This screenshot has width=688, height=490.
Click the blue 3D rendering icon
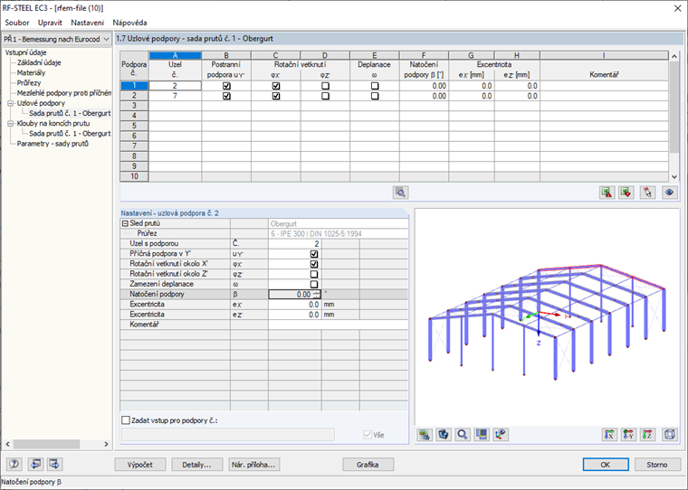pyautogui.click(x=444, y=434)
